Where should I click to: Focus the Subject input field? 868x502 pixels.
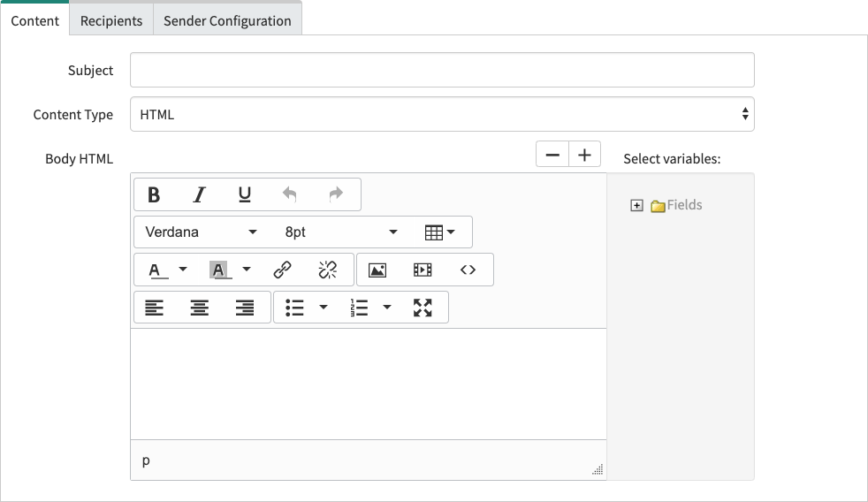pyautogui.click(x=442, y=70)
